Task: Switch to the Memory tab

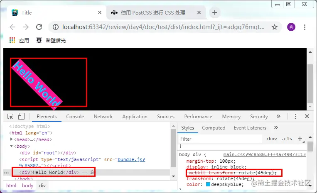Action: tap(231, 117)
